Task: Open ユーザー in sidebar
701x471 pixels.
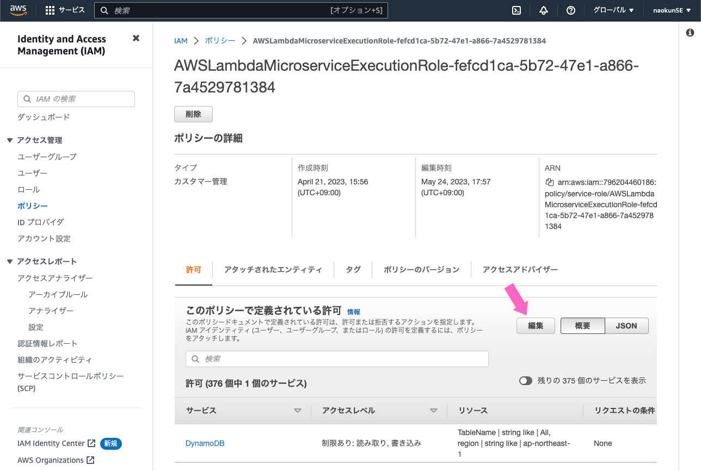Action: pyautogui.click(x=32, y=173)
